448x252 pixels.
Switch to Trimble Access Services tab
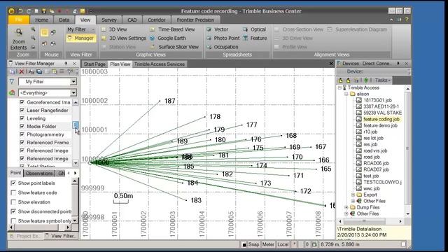point(160,64)
